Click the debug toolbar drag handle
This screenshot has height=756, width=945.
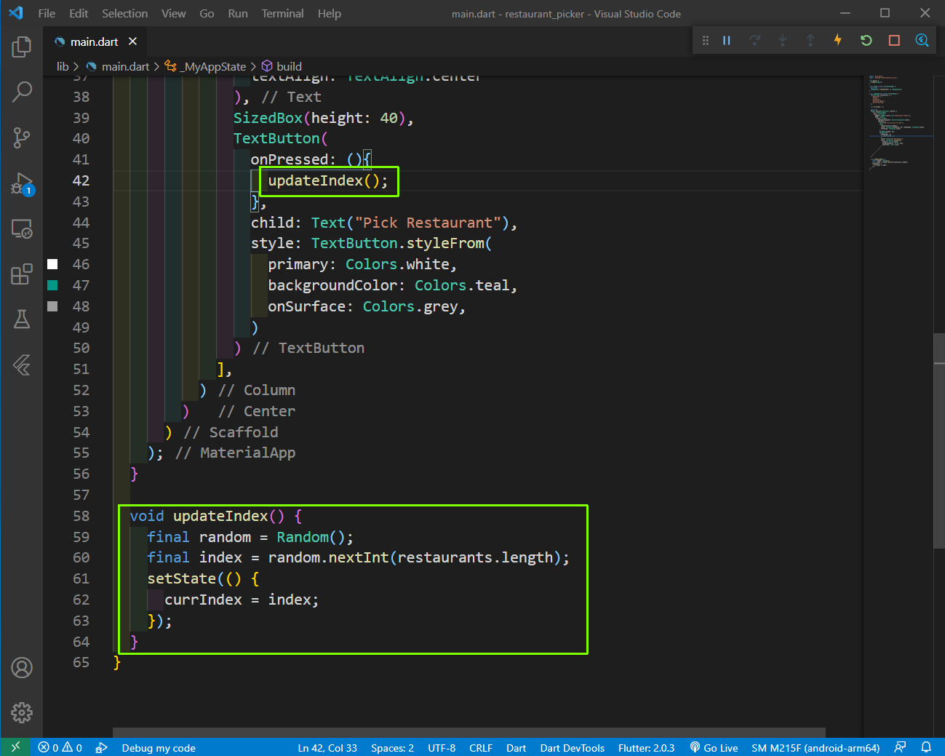tap(705, 40)
